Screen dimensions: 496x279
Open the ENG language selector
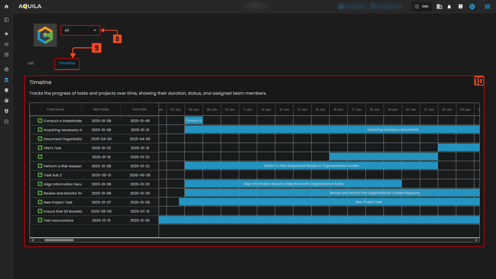click(422, 6)
